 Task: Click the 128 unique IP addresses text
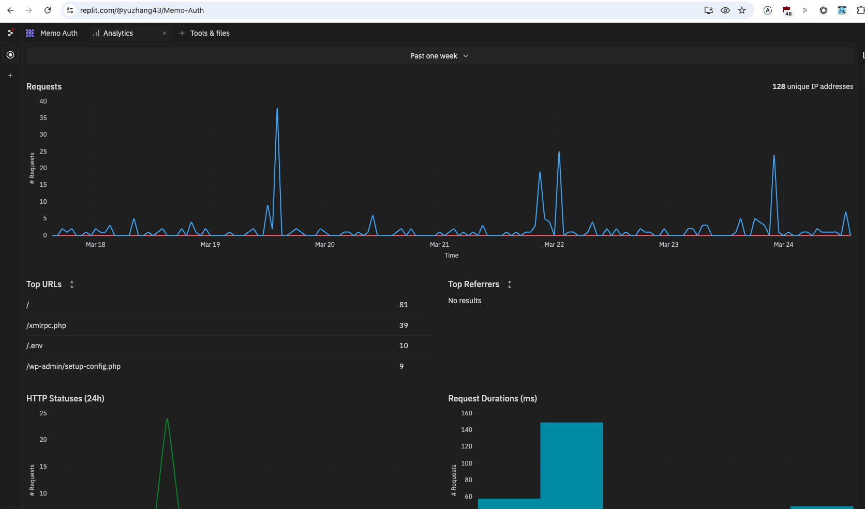pyautogui.click(x=813, y=86)
